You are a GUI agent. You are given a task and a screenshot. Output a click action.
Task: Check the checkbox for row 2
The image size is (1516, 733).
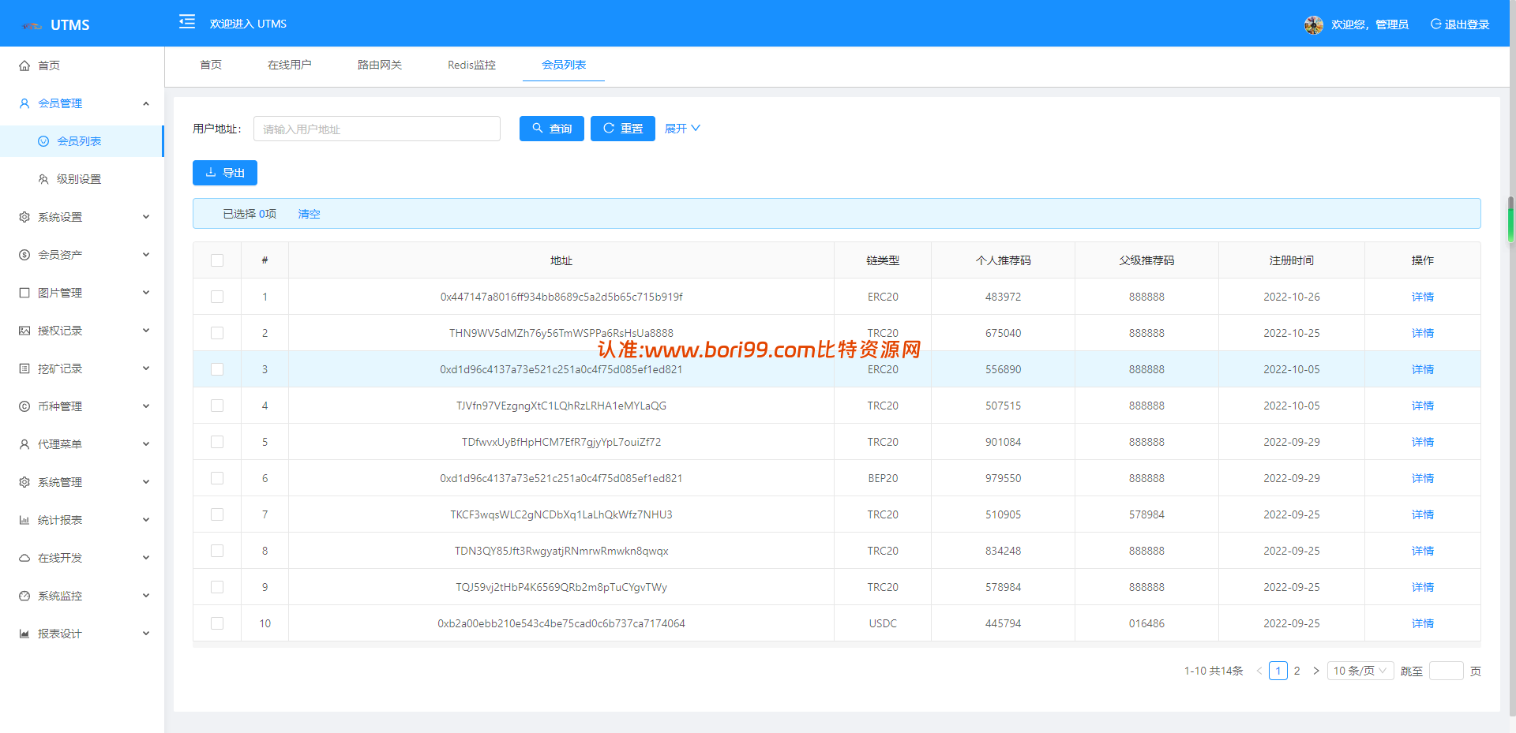(217, 333)
